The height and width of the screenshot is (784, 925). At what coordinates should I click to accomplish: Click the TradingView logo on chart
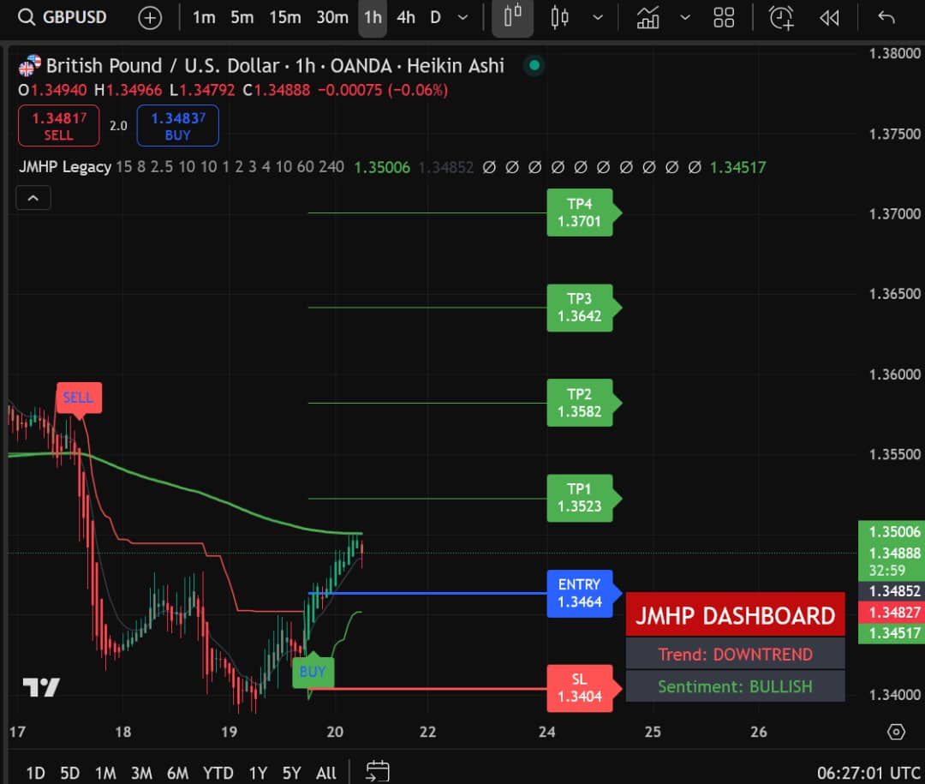point(41,686)
